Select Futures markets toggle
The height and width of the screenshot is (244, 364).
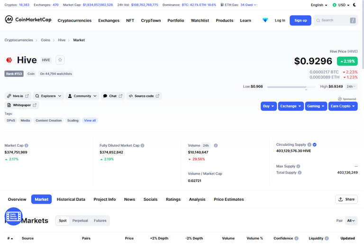click(100, 221)
